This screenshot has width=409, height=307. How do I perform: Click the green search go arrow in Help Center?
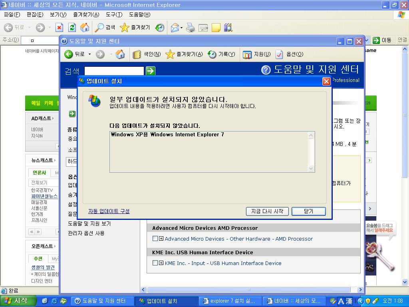(151, 71)
